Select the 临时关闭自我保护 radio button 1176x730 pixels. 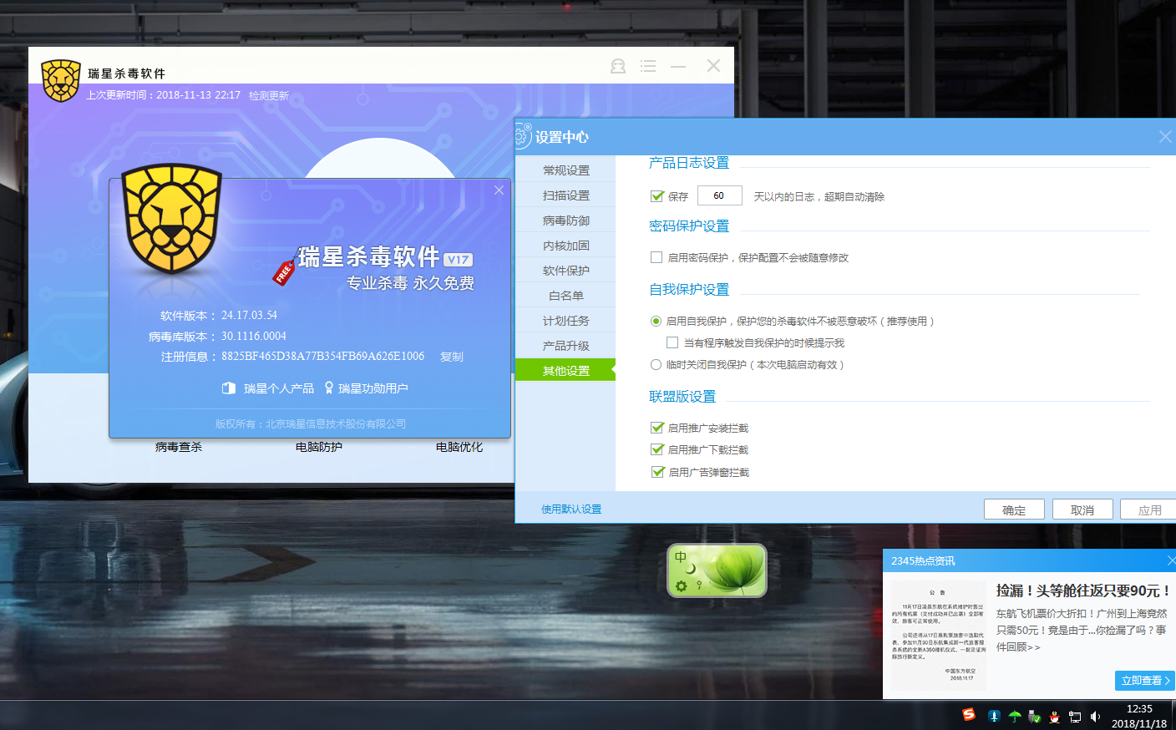point(656,364)
